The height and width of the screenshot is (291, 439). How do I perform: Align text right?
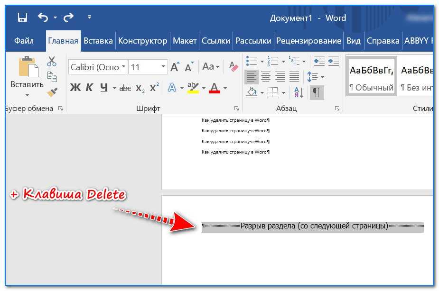tap(280, 77)
